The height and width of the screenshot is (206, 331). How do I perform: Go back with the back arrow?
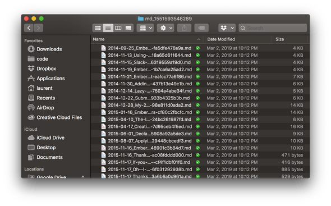tap(29, 28)
